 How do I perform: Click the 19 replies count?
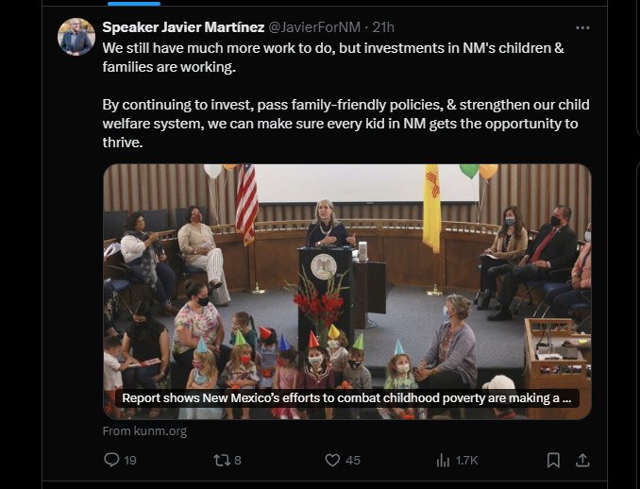tap(130, 460)
